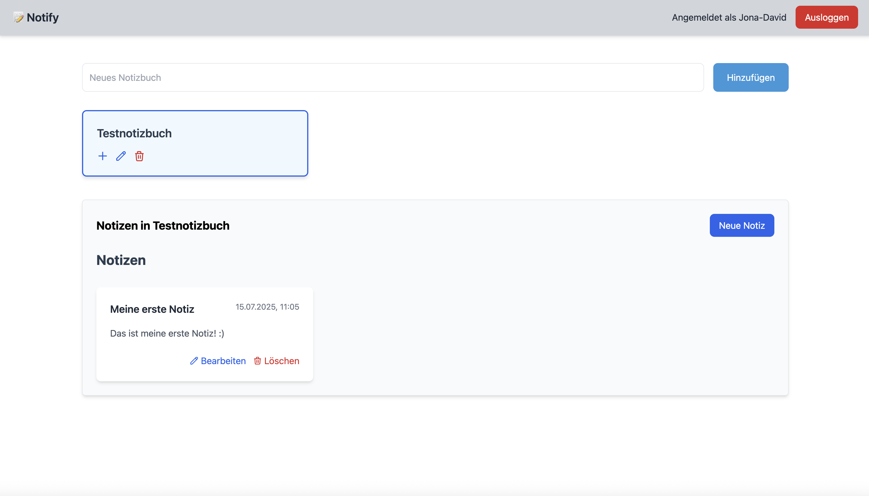Focus the Neues Notizbuch input field
The image size is (869, 496).
[x=393, y=78]
